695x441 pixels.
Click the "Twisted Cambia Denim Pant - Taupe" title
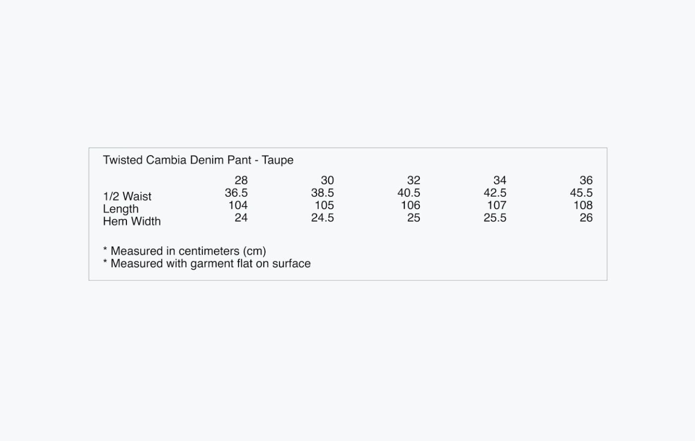[198, 160]
